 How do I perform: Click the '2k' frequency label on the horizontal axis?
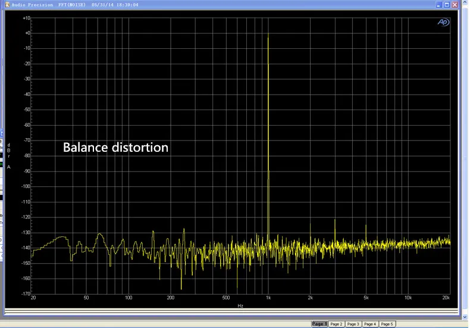point(310,298)
